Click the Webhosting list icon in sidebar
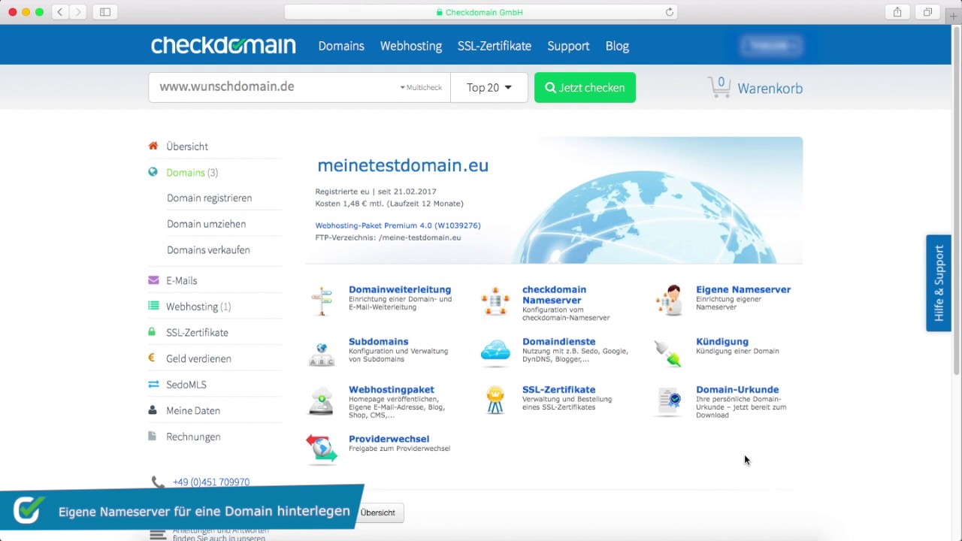This screenshot has width=962, height=541. 153,306
